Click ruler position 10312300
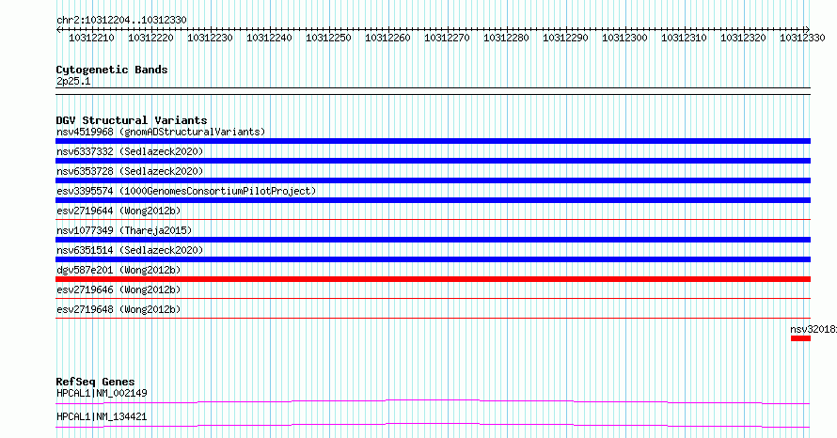Image resolution: width=837 pixels, height=438 pixels. (x=624, y=38)
